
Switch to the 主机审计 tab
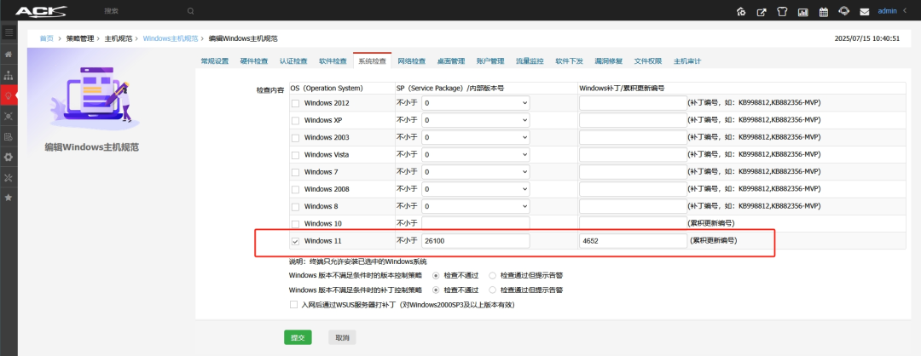click(x=687, y=61)
